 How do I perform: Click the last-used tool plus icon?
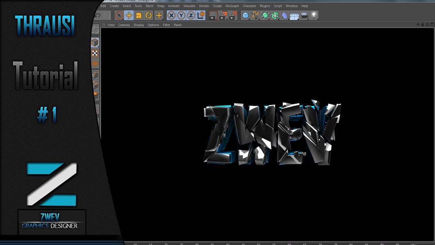click(159, 15)
